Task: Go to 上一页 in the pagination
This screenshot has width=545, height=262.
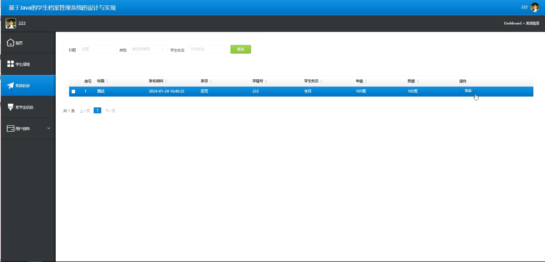Action: [84, 111]
